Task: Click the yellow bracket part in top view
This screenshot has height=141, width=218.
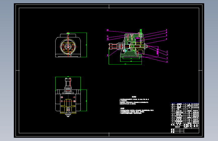Action: coord(68,106)
